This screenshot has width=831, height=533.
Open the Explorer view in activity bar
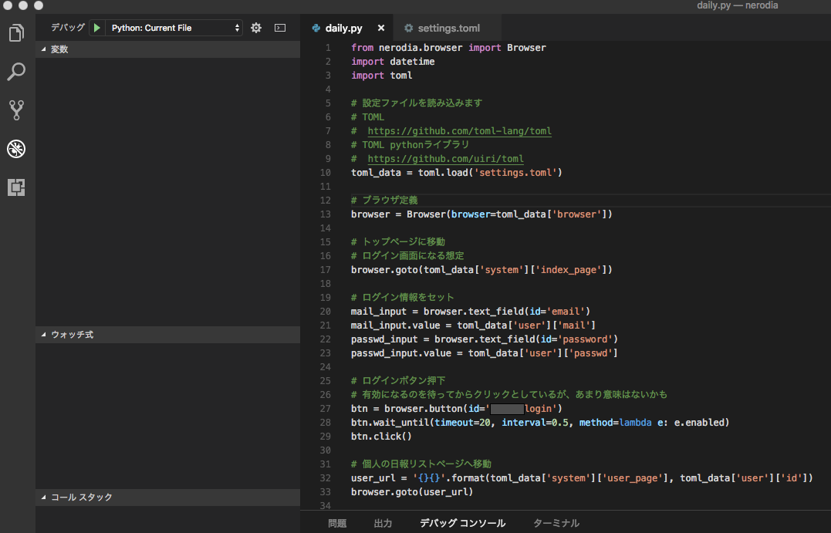tap(16, 33)
